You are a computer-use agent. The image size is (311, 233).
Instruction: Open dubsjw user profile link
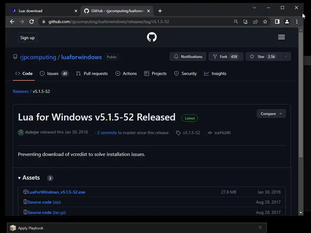click(x=32, y=132)
